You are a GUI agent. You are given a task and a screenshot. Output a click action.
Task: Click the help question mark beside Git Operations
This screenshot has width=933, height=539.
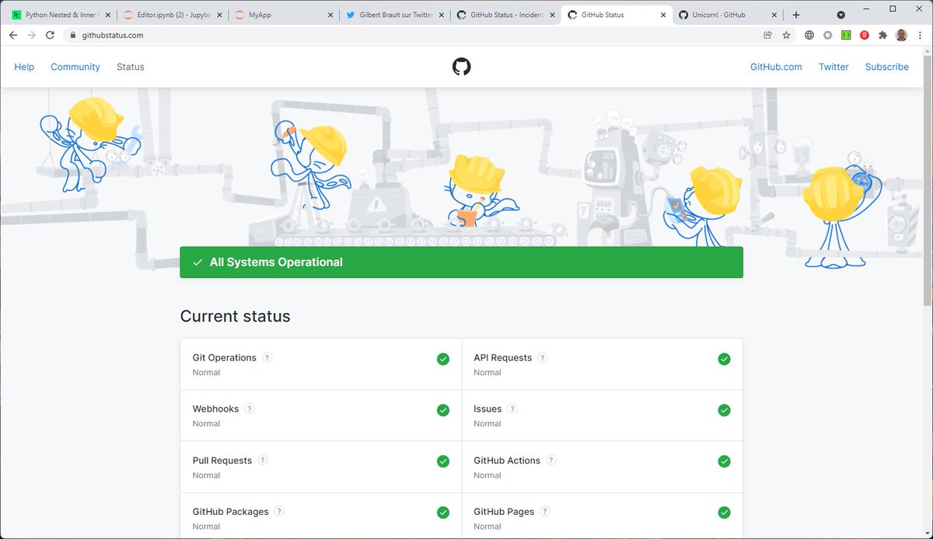coord(267,358)
